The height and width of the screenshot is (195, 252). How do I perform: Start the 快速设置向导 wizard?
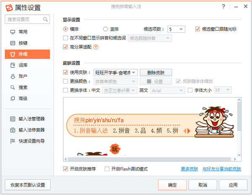(x=27, y=141)
